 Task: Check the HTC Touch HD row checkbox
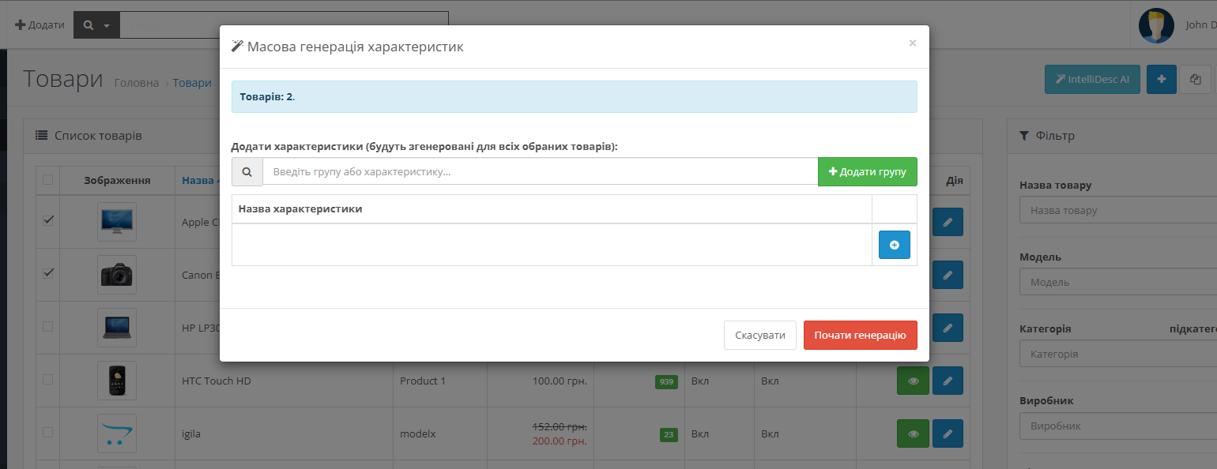(x=47, y=379)
